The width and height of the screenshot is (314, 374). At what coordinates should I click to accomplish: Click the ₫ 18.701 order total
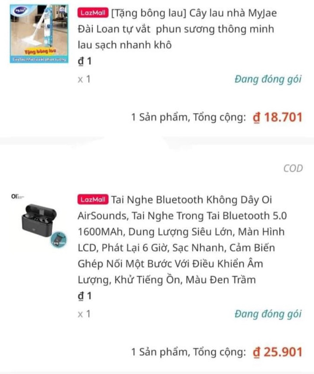pos(277,117)
